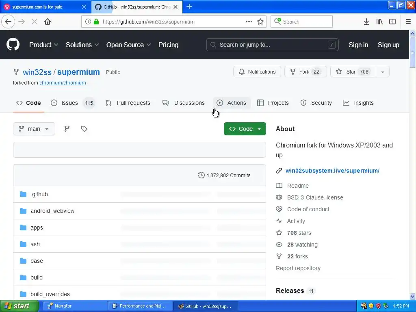416x312 pixels.
Task: Open Code of conduct link
Action: tap(308, 209)
